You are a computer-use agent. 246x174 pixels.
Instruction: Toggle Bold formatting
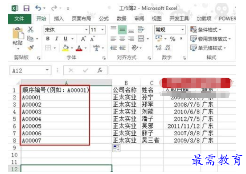48,39
